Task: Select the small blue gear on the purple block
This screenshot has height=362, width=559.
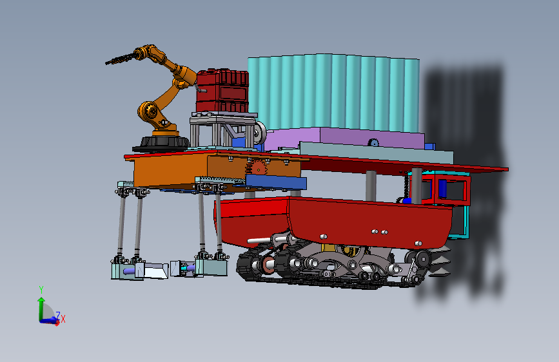Action: point(373,143)
